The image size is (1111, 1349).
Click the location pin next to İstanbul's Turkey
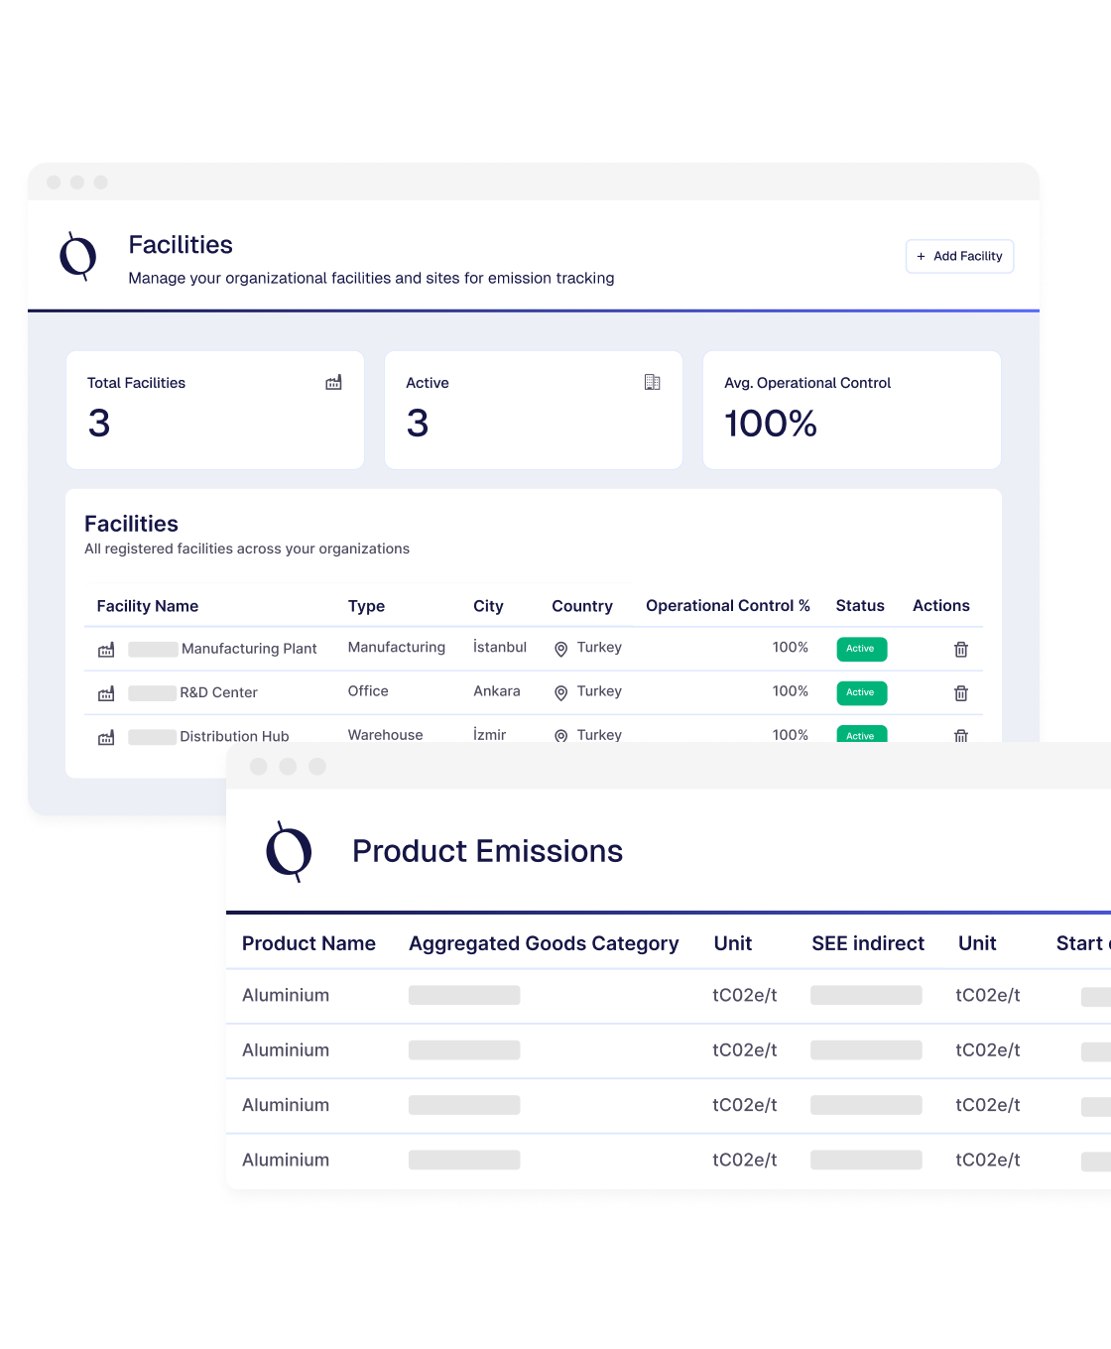pyautogui.click(x=560, y=649)
